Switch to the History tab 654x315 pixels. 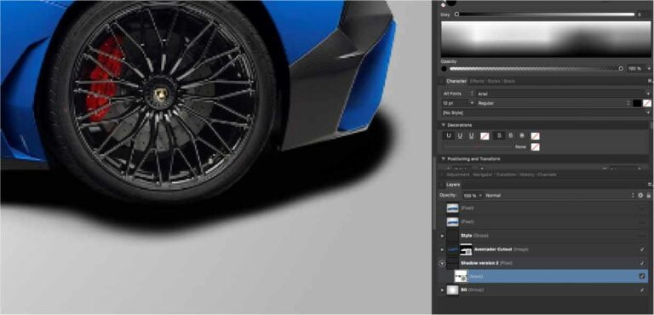click(526, 175)
